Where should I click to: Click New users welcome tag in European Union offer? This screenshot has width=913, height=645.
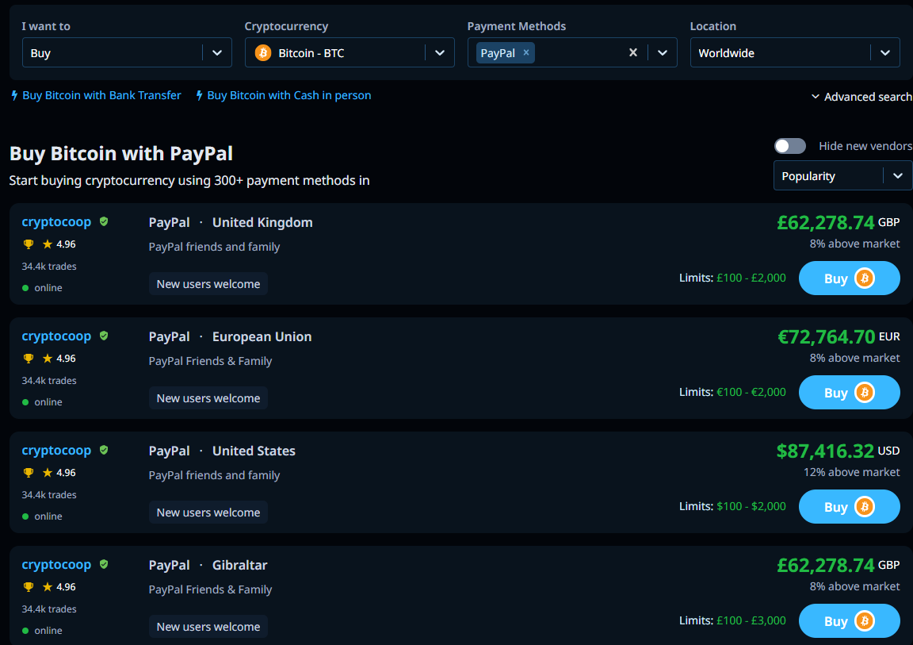(208, 398)
